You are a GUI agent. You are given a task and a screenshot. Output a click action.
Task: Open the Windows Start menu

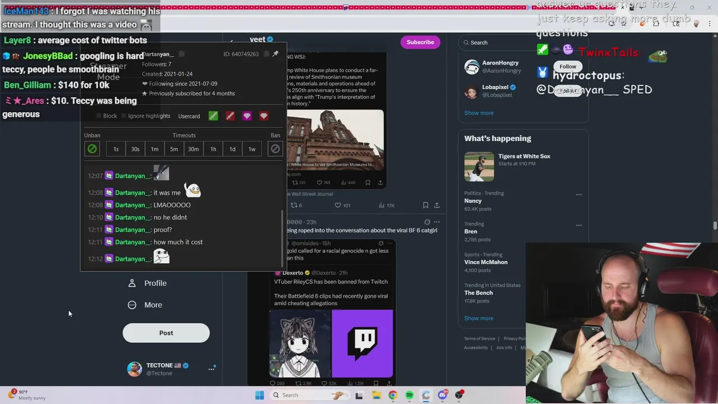click(259, 395)
